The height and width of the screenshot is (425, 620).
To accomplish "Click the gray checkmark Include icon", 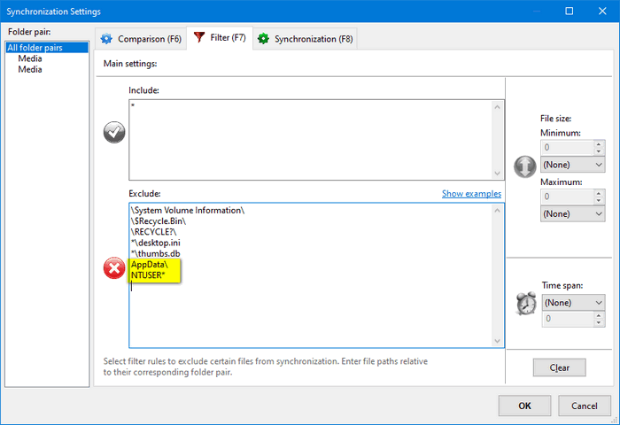I will [114, 133].
